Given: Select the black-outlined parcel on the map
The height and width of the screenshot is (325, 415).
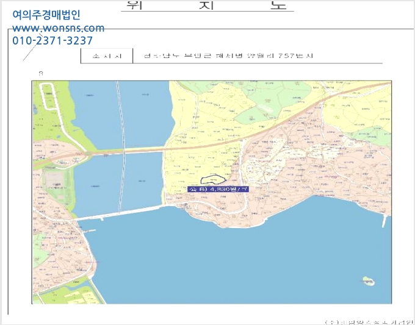Looking at the screenshot, I should (x=213, y=180).
